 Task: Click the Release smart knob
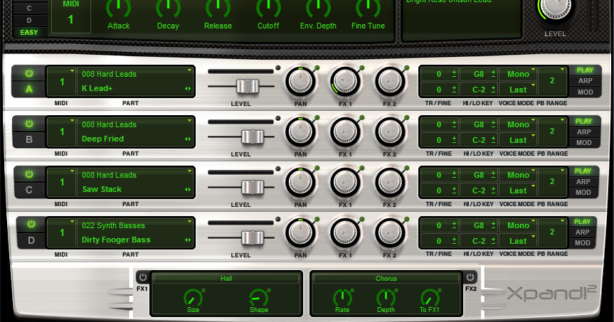pyautogui.click(x=218, y=8)
